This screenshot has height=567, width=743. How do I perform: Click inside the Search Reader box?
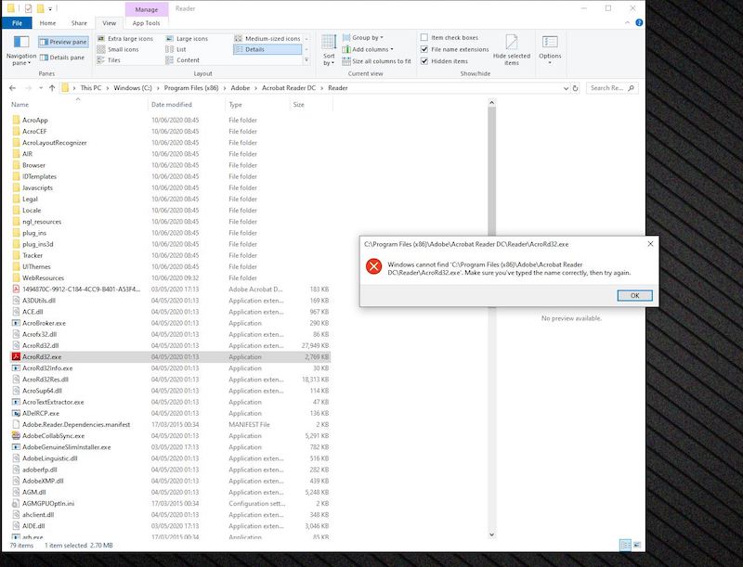click(607, 88)
